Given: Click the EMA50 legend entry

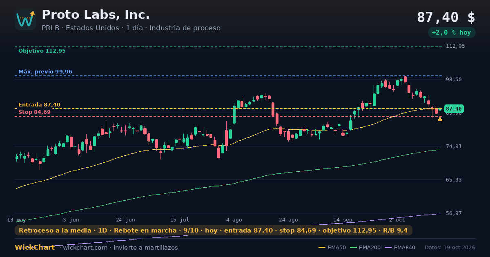Looking at the screenshot, I should pos(332,248).
